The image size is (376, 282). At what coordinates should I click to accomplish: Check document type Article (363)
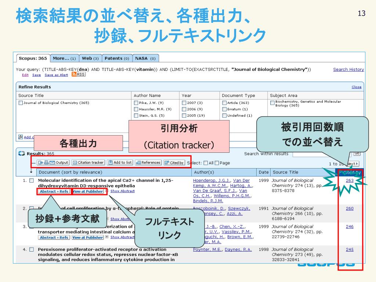point(224,103)
